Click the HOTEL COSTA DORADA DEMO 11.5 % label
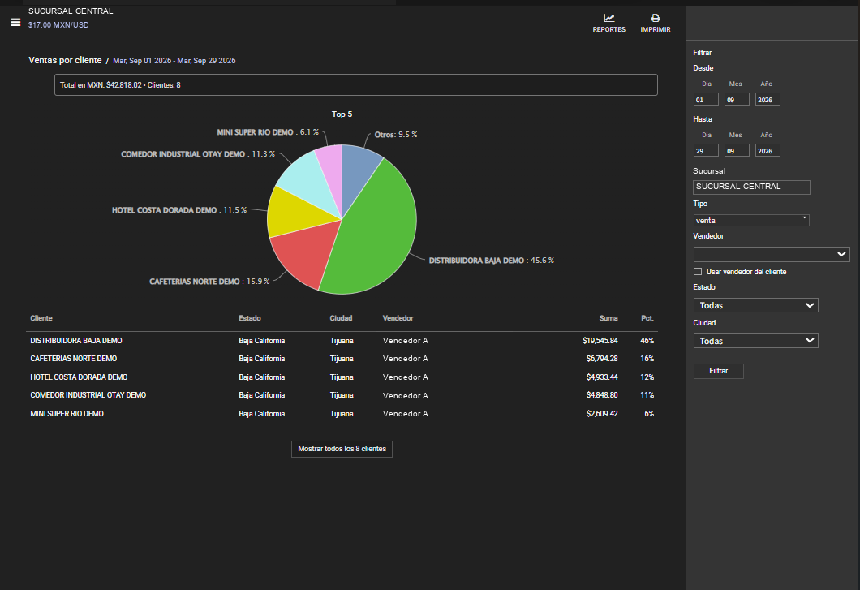This screenshot has height=590, width=860. (x=179, y=210)
